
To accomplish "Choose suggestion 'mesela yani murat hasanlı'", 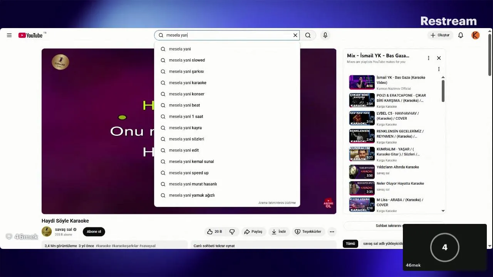I will [x=227, y=184].
